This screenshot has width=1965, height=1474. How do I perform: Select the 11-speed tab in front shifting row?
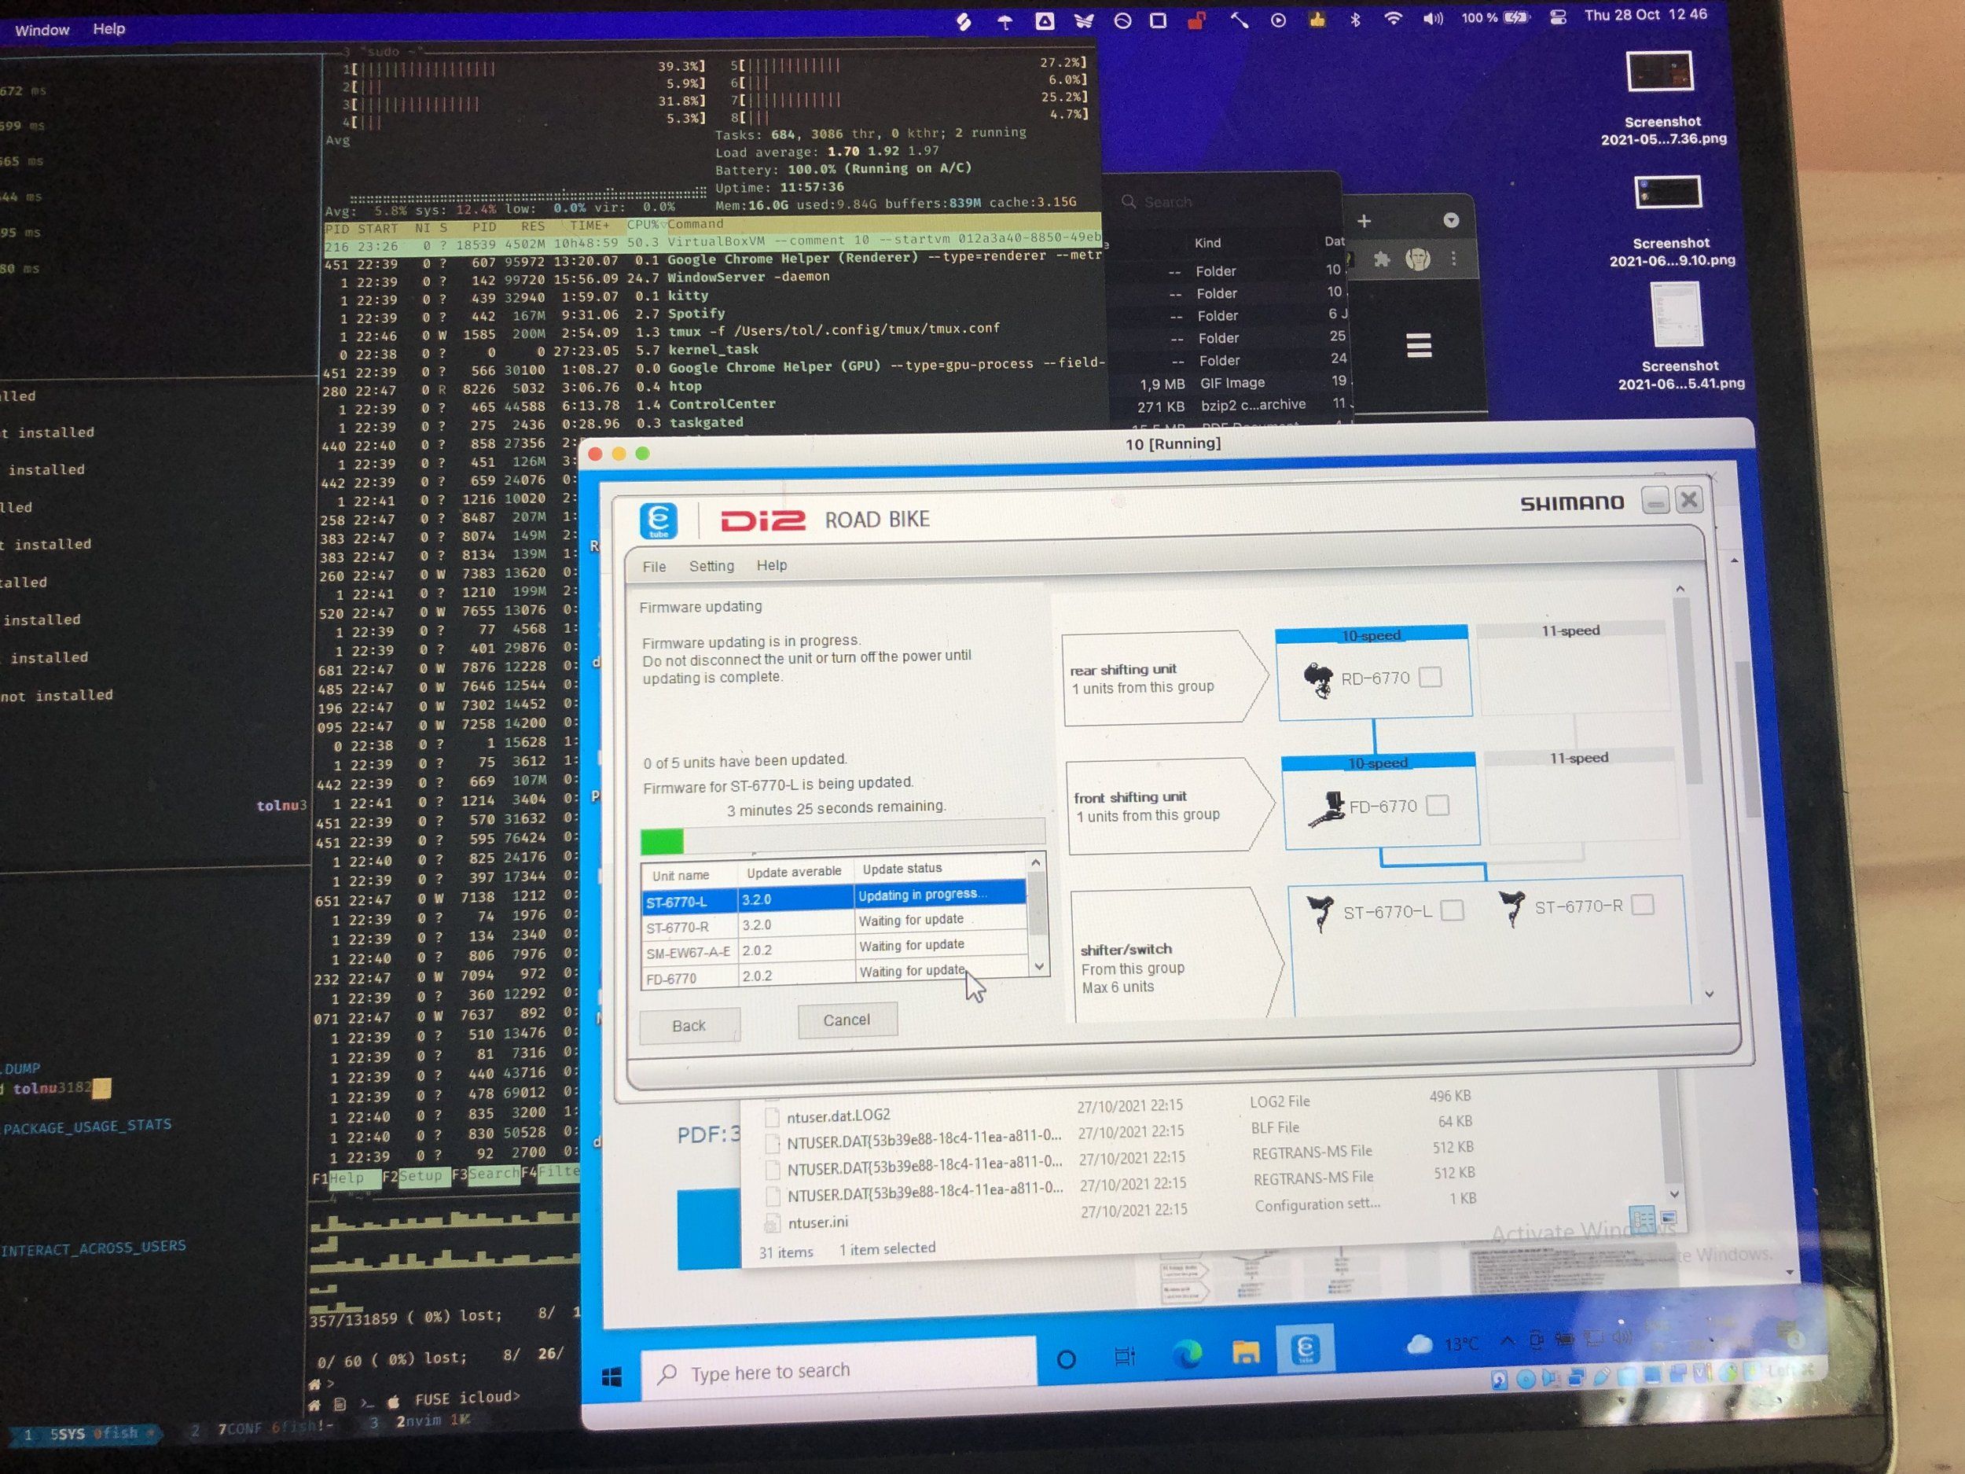[1578, 757]
